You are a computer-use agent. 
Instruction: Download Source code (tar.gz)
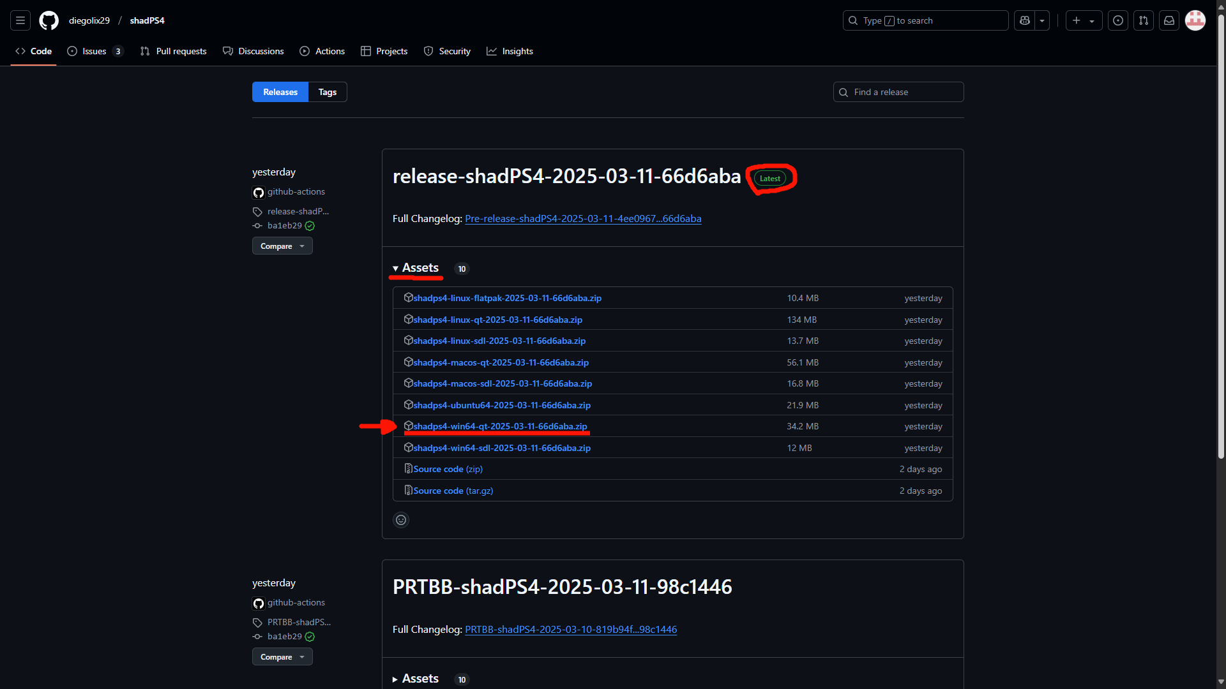pos(453,491)
